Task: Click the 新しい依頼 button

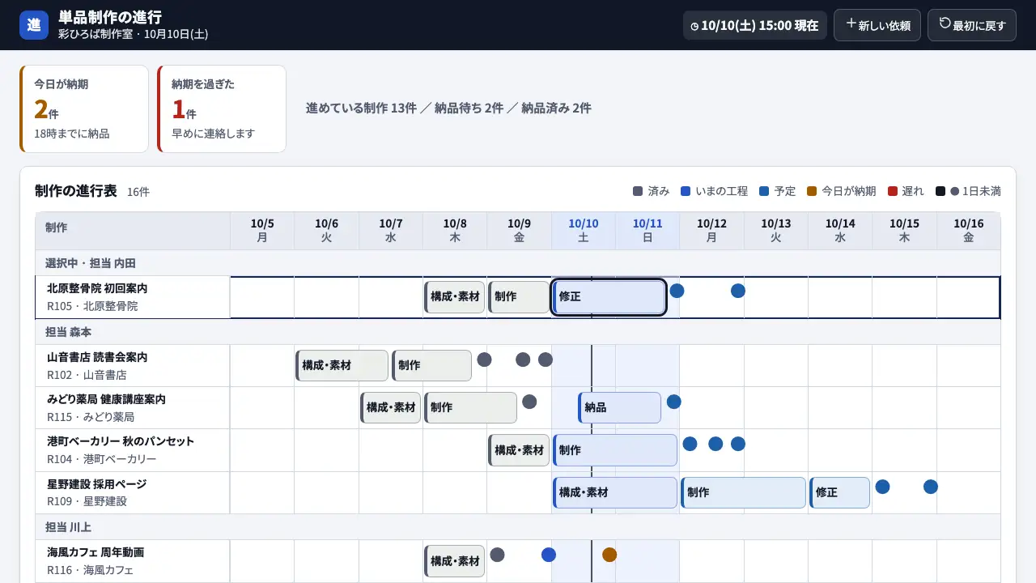Action: click(x=877, y=25)
